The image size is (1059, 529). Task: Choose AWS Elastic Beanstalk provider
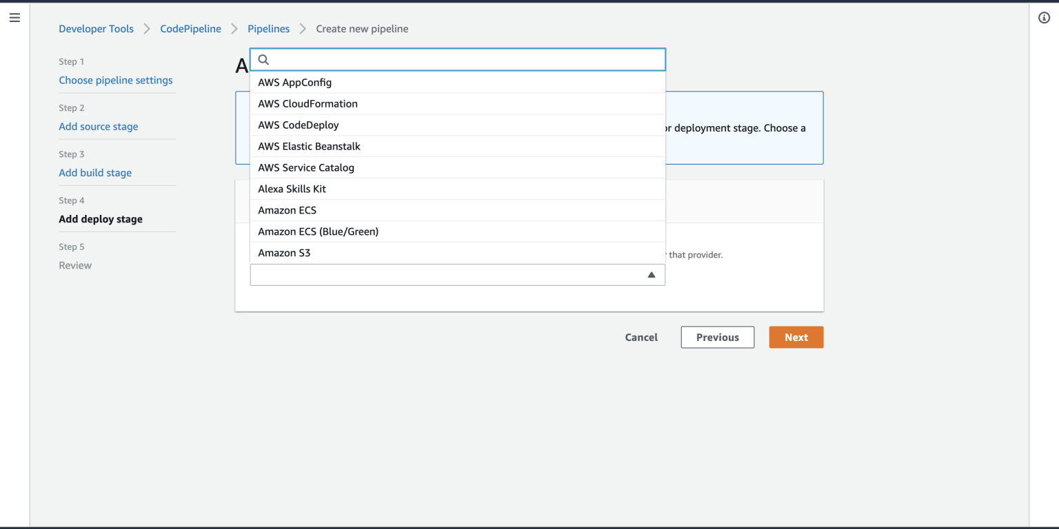point(309,146)
